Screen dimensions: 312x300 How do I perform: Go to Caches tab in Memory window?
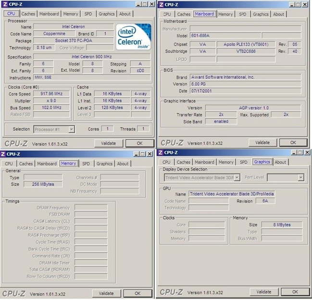(26, 163)
